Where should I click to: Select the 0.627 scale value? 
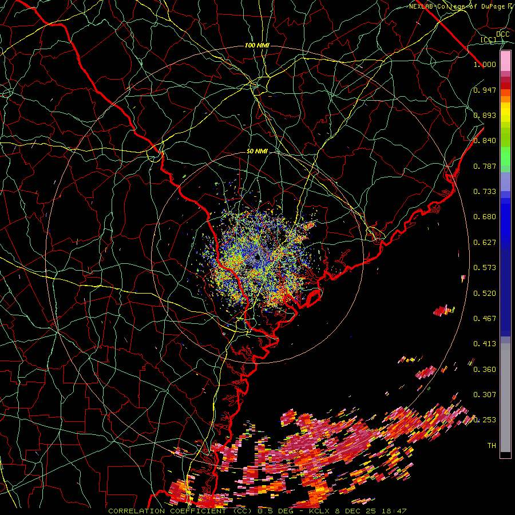(485, 243)
